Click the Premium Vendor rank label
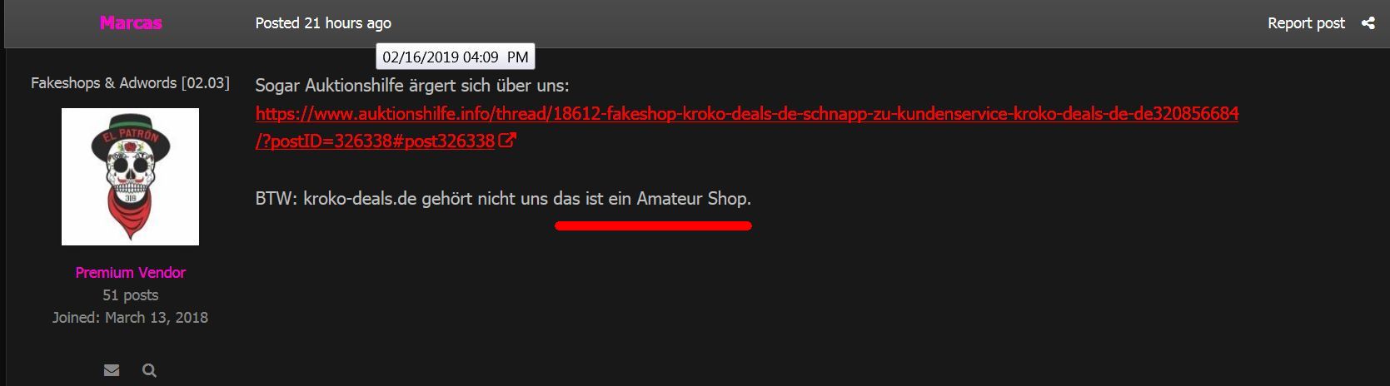Screen dimensions: 1390x386 pos(131,273)
